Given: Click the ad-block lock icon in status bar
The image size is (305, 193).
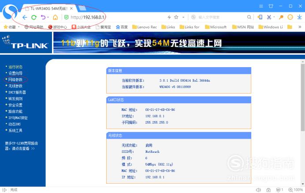Looking at the screenshot, I should (268, 190).
